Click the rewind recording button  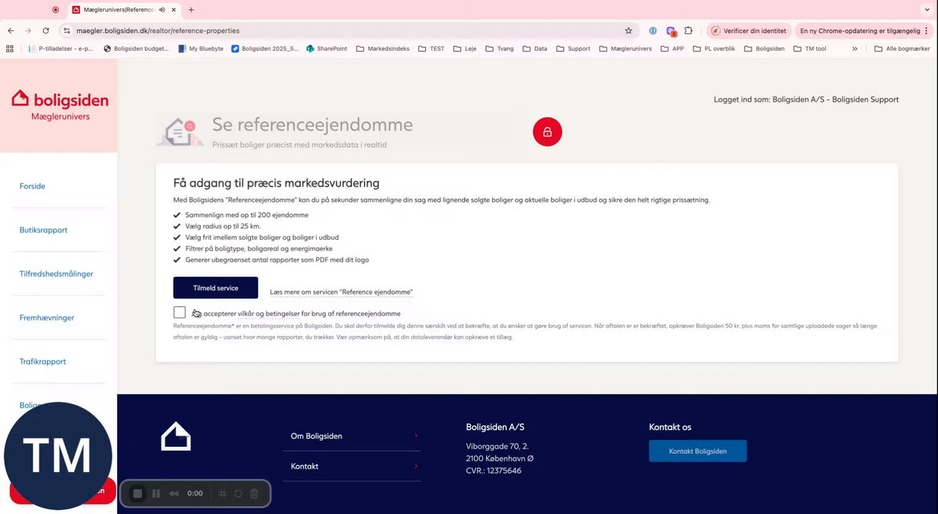pos(174,493)
